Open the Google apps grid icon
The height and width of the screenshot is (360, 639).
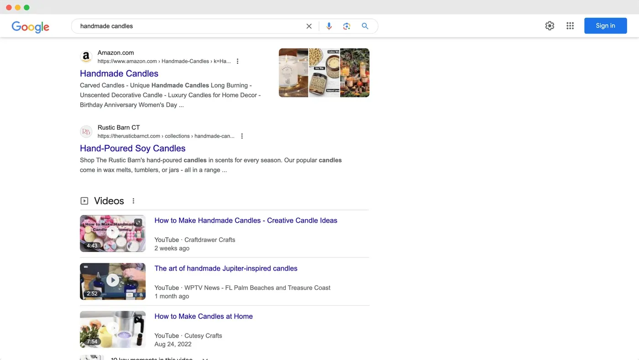tap(570, 26)
